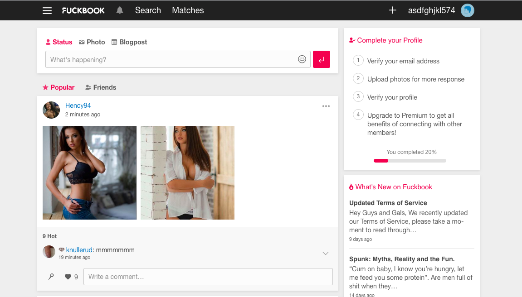Screen dimensions: 522x297
Task: Click the plus icon in header
Action: [x=392, y=10]
